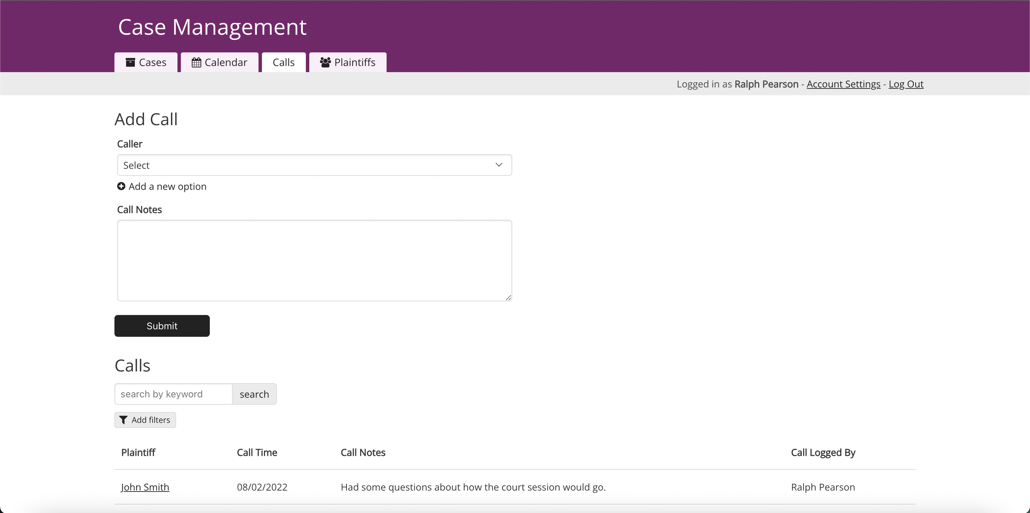The height and width of the screenshot is (513, 1030).
Task: Open the Cases tab
Action: point(146,62)
